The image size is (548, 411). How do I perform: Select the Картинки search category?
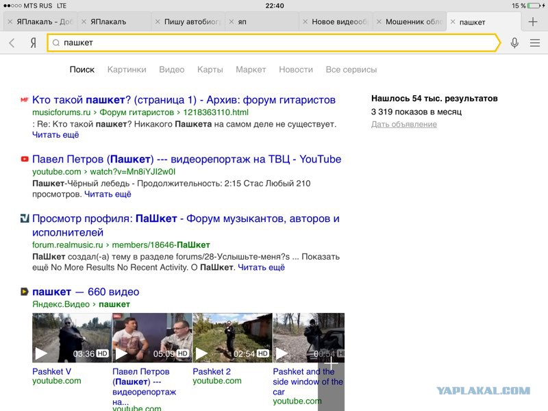click(127, 70)
